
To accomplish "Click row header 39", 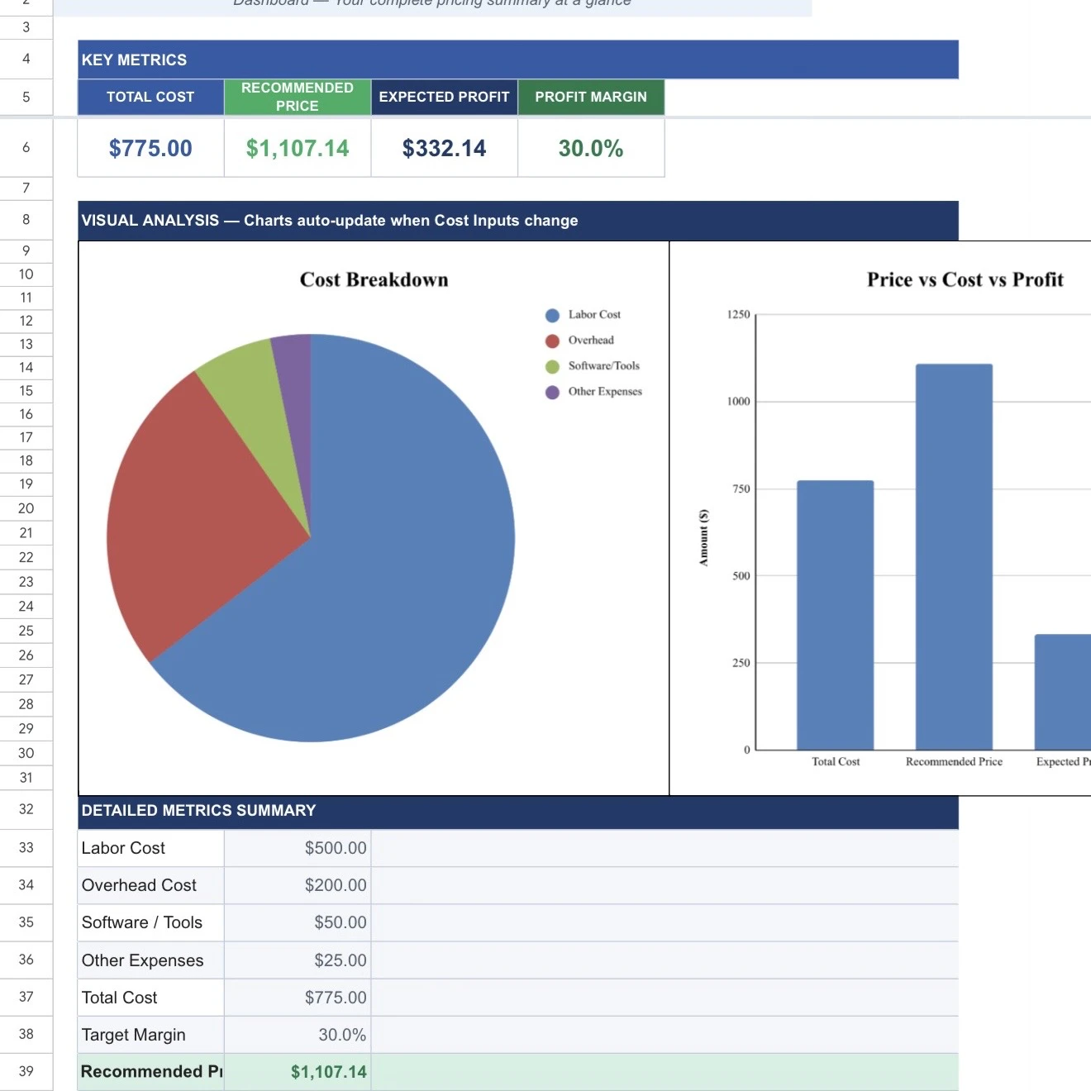I will click(x=26, y=1070).
